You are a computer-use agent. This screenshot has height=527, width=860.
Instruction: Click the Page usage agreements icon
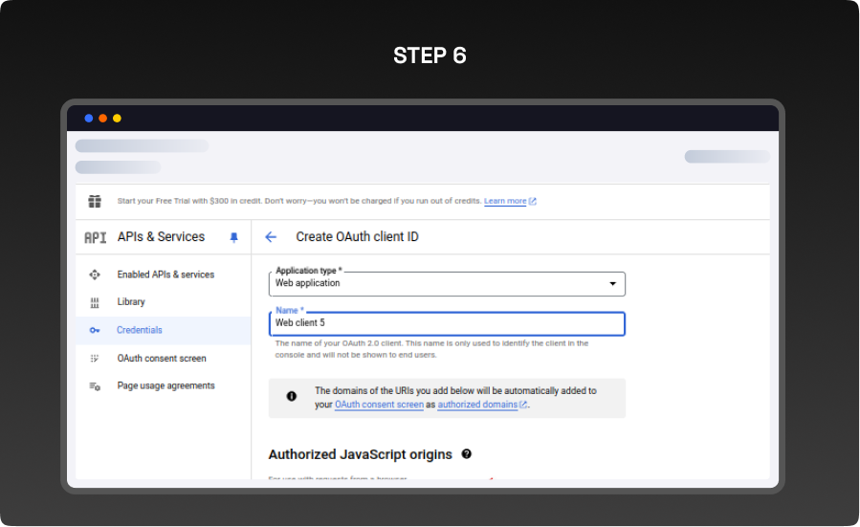[x=95, y=386]
